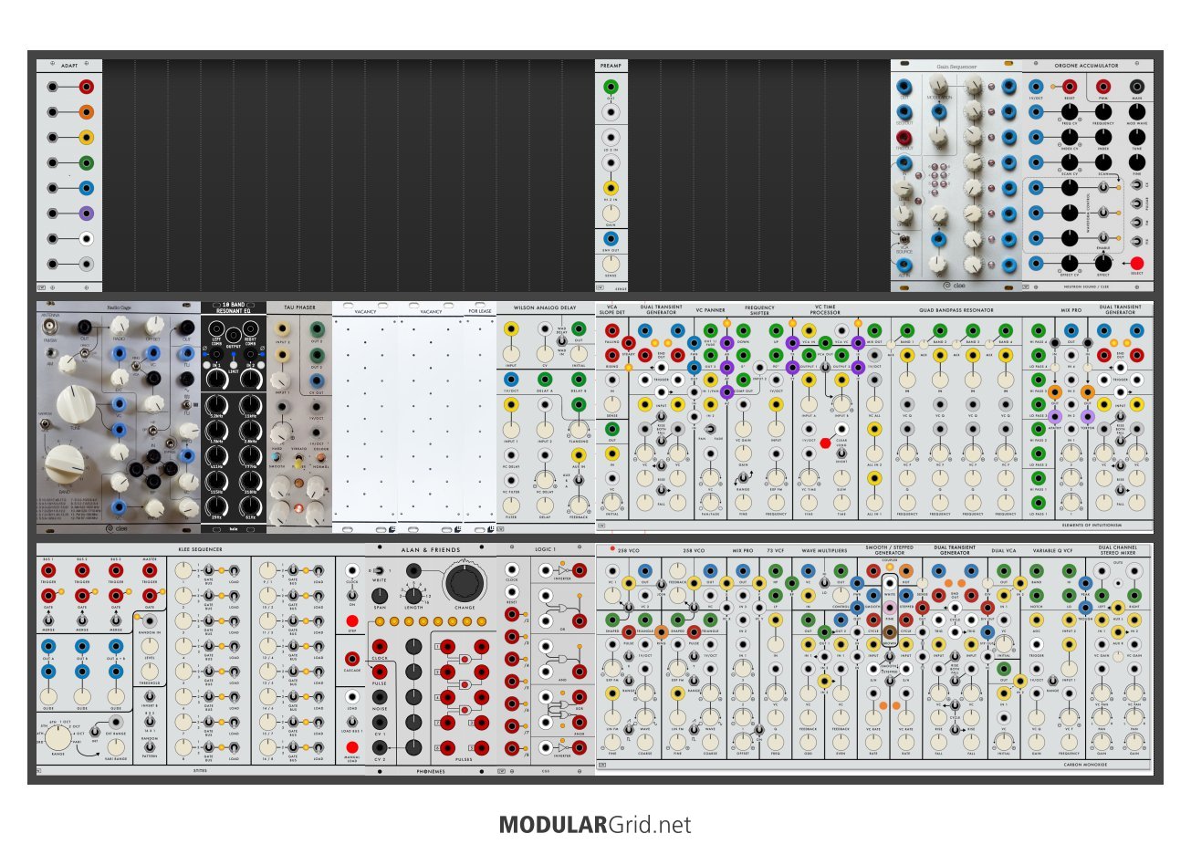This screenshot has height=844, width=1191.
Task: Click the 'KLEE SEQUENCER' module title
Action: [x=200, y=549]
